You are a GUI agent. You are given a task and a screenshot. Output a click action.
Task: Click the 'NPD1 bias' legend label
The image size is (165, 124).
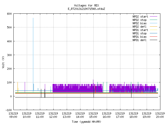(139, 37)
